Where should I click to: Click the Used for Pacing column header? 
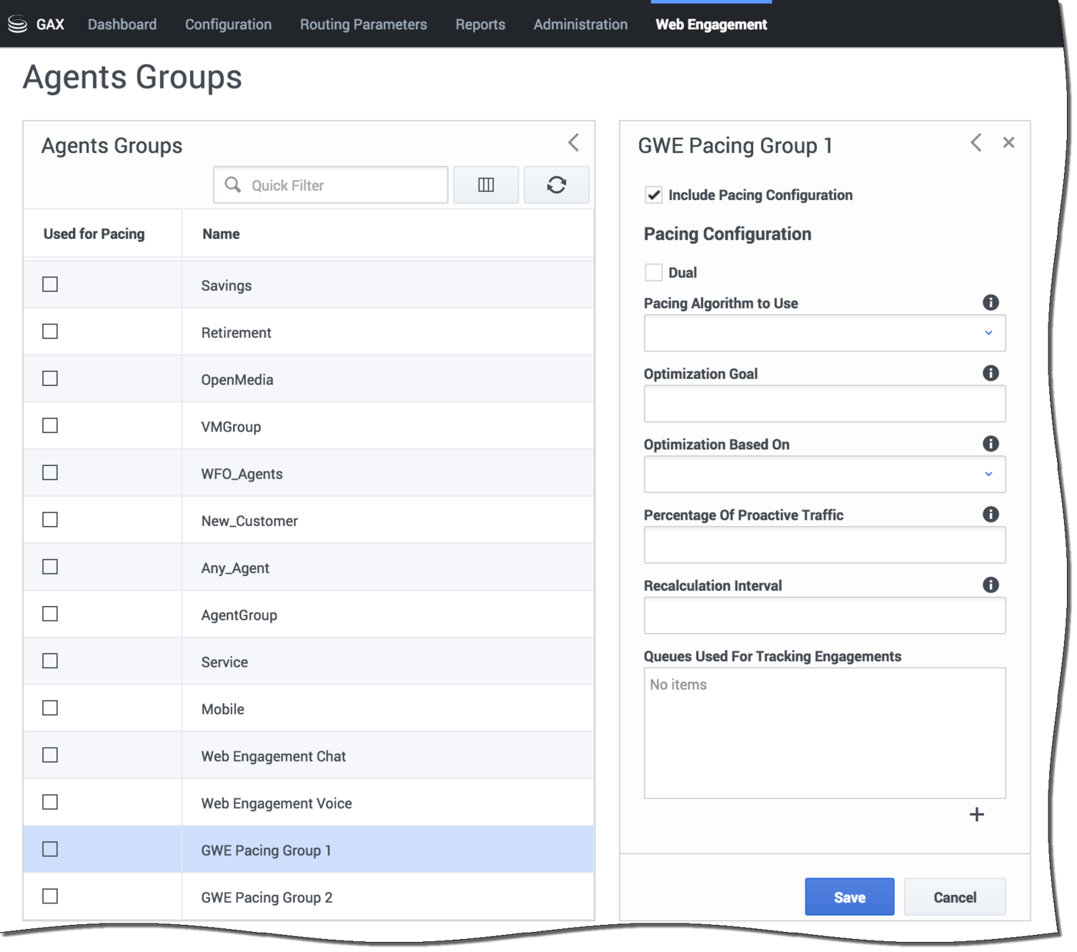[x=94, y=234]
